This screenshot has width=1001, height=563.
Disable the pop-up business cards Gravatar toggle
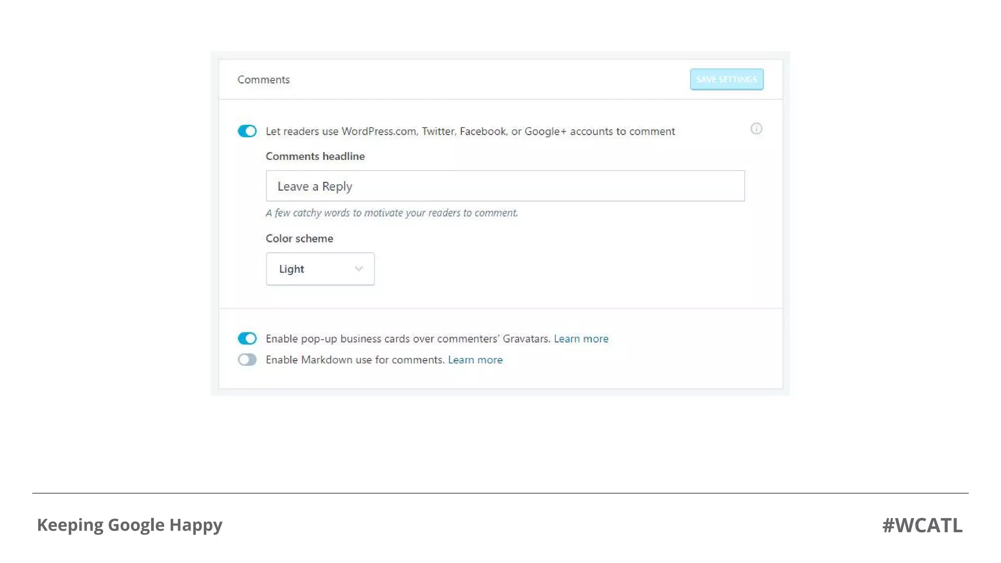click(x=247, y=338)
